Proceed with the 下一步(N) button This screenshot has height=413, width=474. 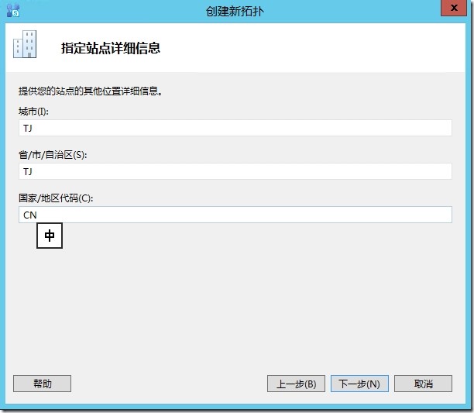pos(359,384)
